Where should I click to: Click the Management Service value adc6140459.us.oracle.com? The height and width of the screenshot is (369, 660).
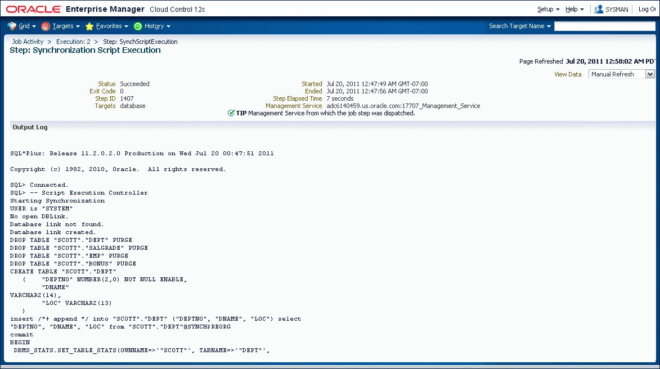(x=403, y=106)
